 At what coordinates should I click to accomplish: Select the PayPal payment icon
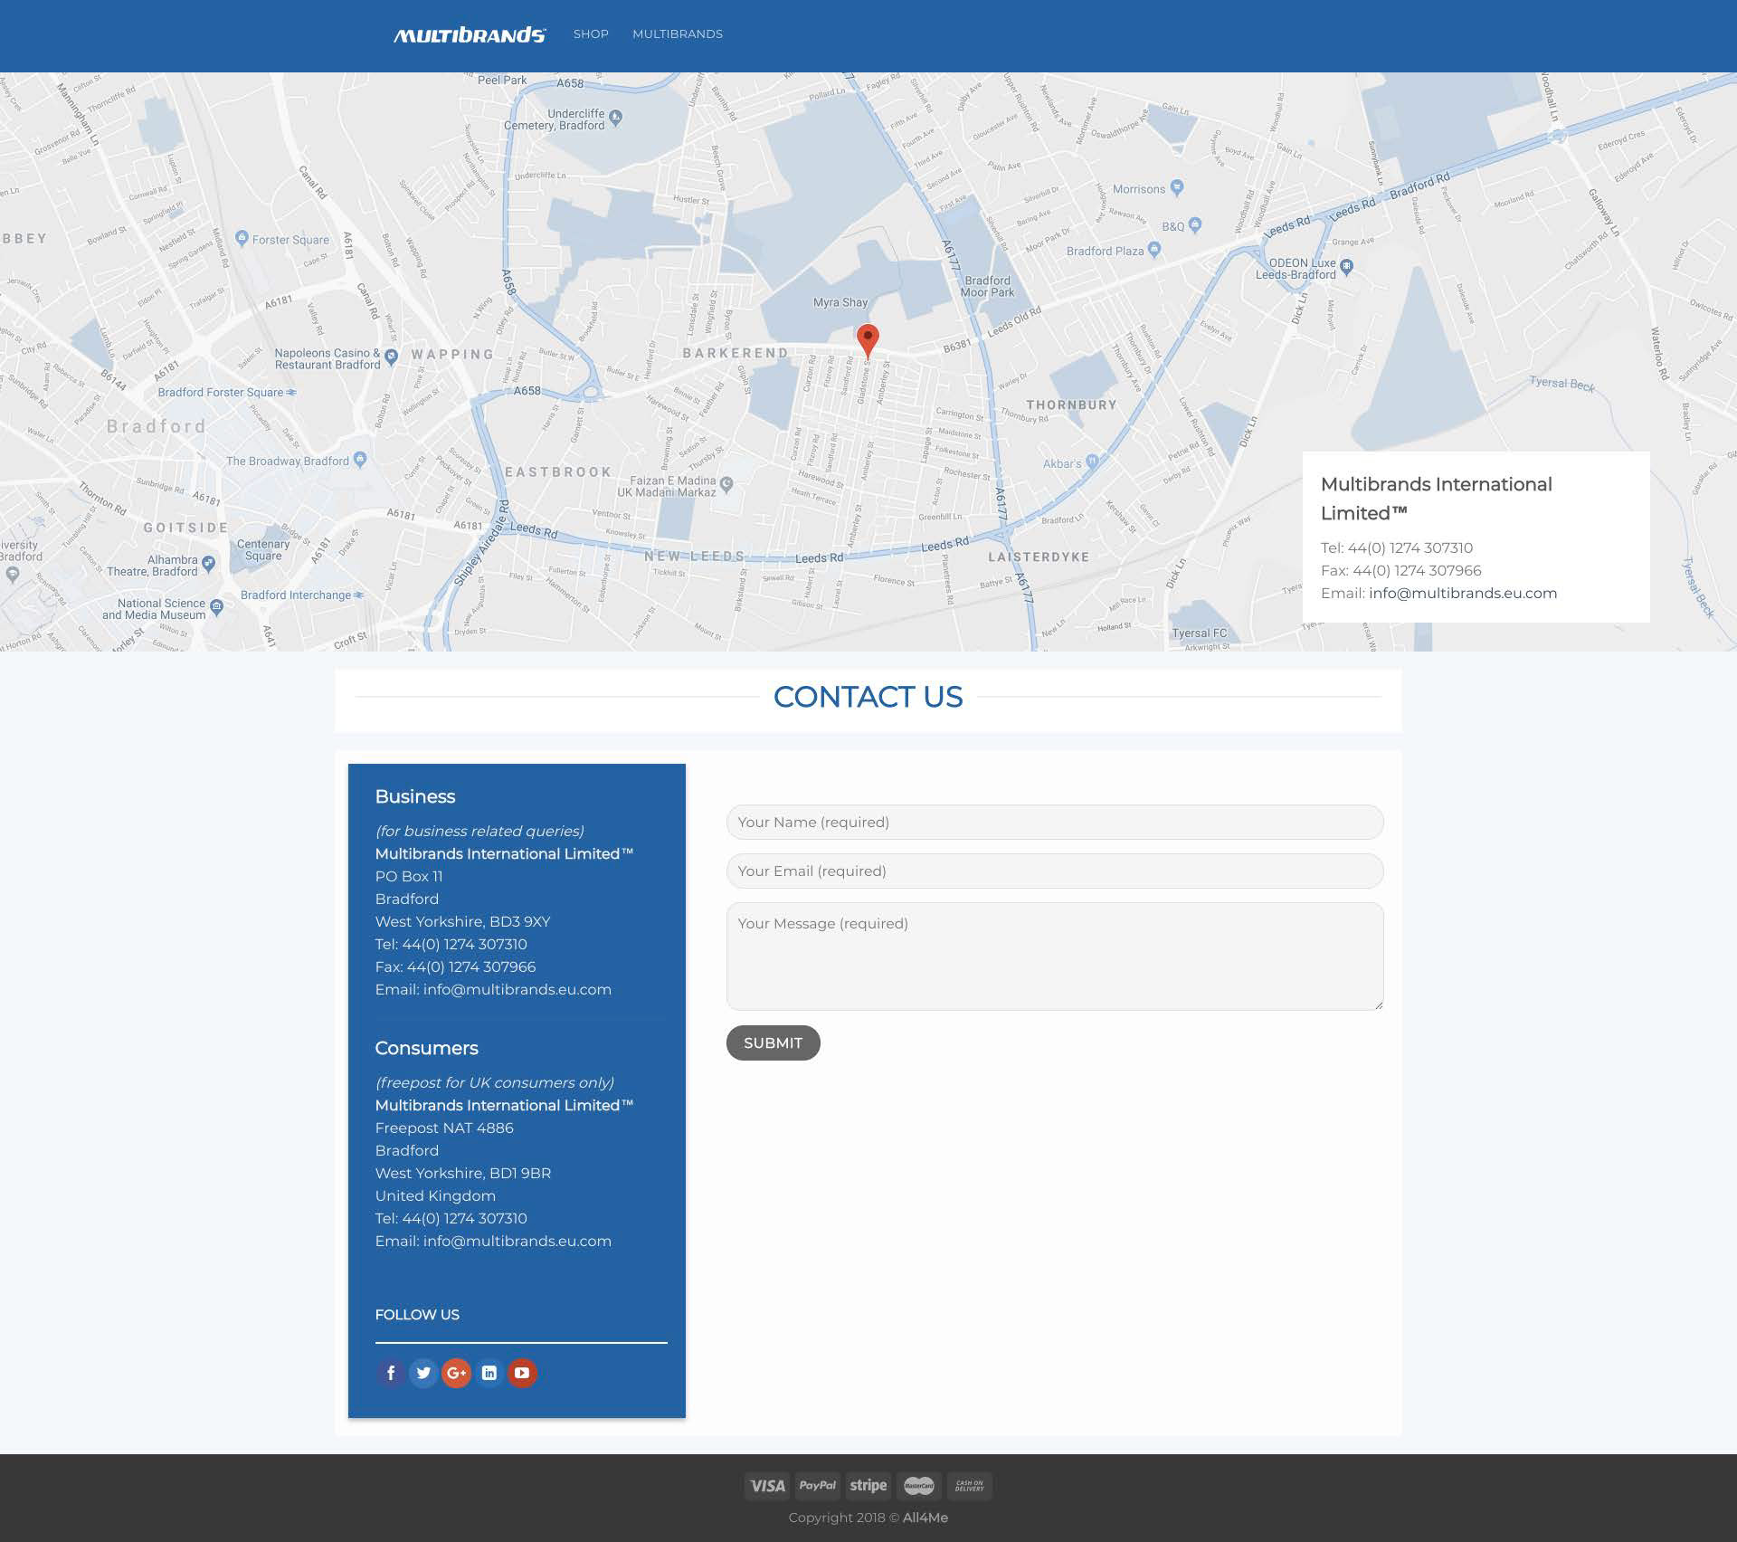coord(818,1485)
